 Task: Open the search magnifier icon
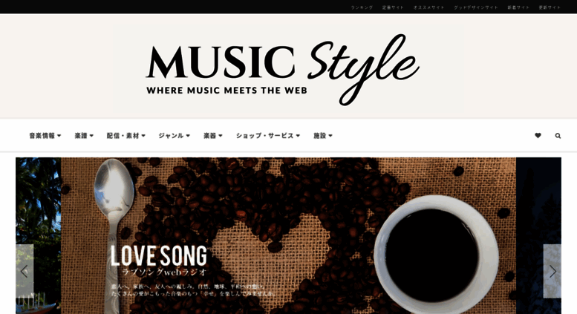[x=558, y=136]
